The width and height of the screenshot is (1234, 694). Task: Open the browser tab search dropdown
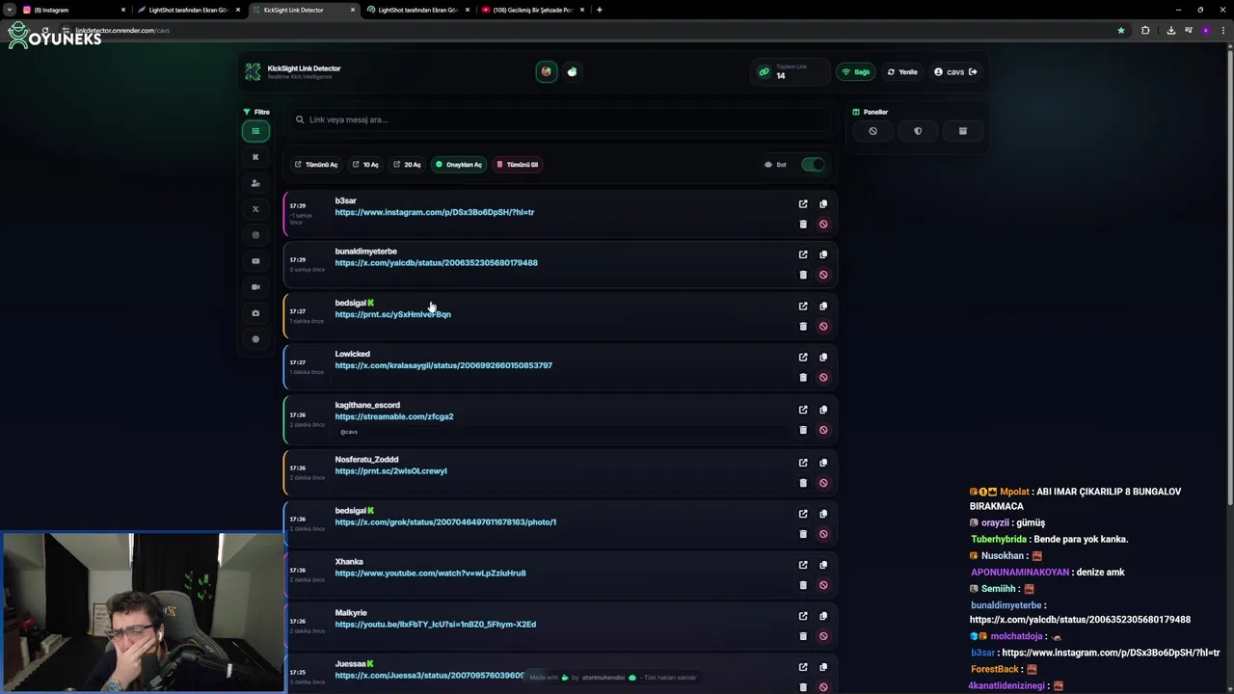point(8,10)
